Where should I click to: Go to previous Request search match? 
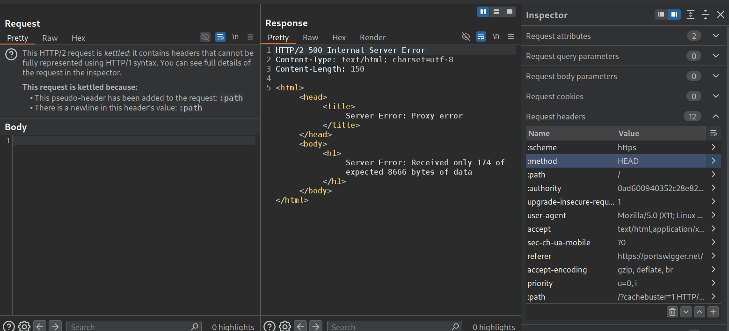[x=40, y=326]
